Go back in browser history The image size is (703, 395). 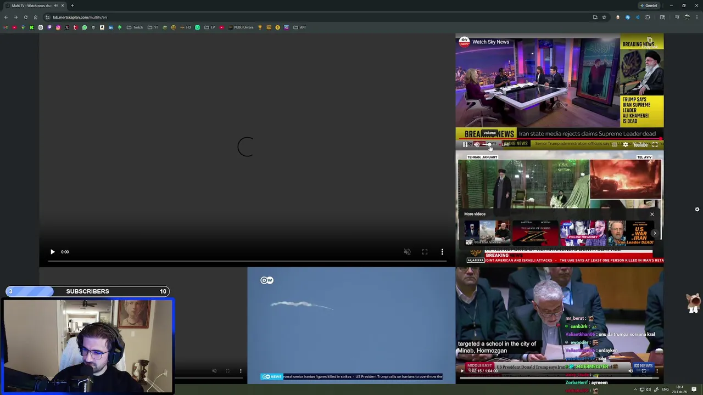click(6, 17)
